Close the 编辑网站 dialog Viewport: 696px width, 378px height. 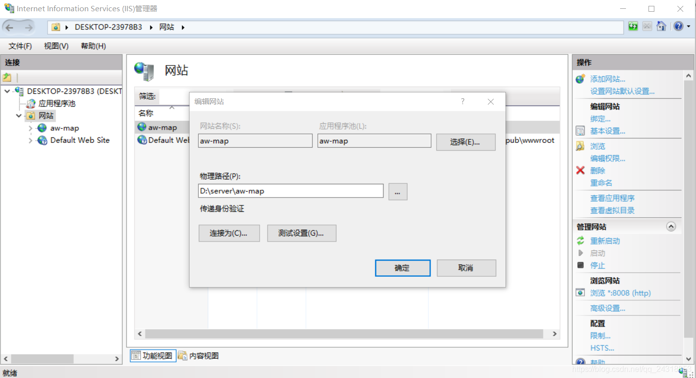click(x=491, y=101)
